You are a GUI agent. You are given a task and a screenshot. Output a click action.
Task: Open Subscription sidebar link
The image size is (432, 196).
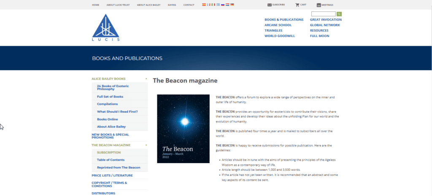[x=108, y=153]
